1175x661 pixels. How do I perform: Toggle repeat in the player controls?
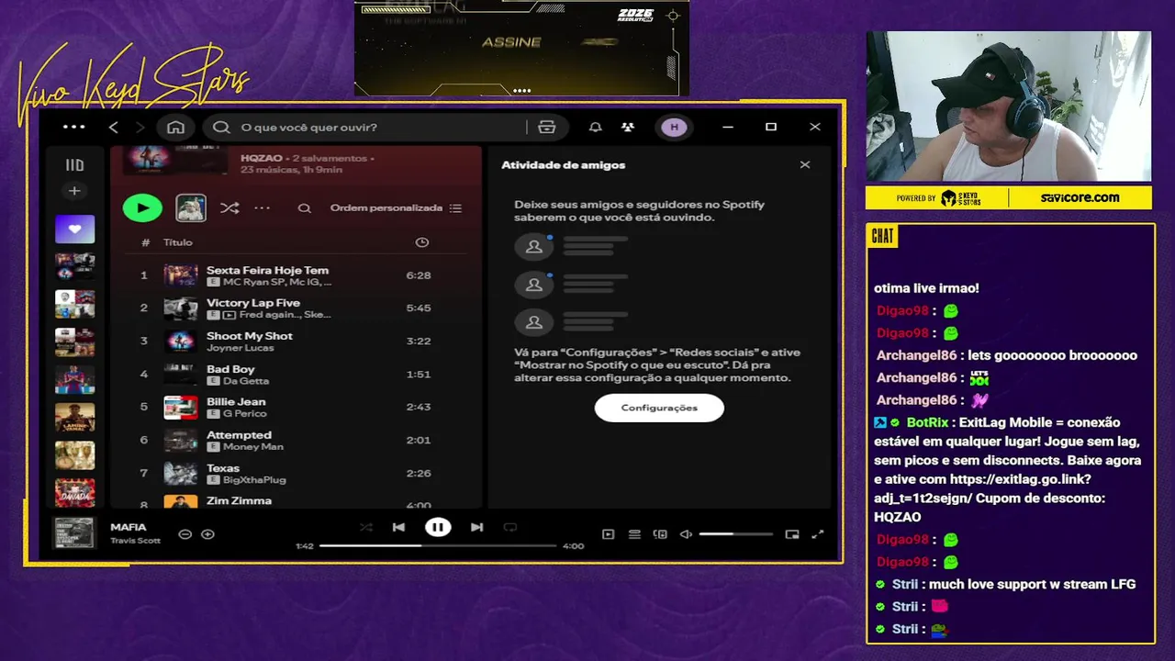[510, 527]
